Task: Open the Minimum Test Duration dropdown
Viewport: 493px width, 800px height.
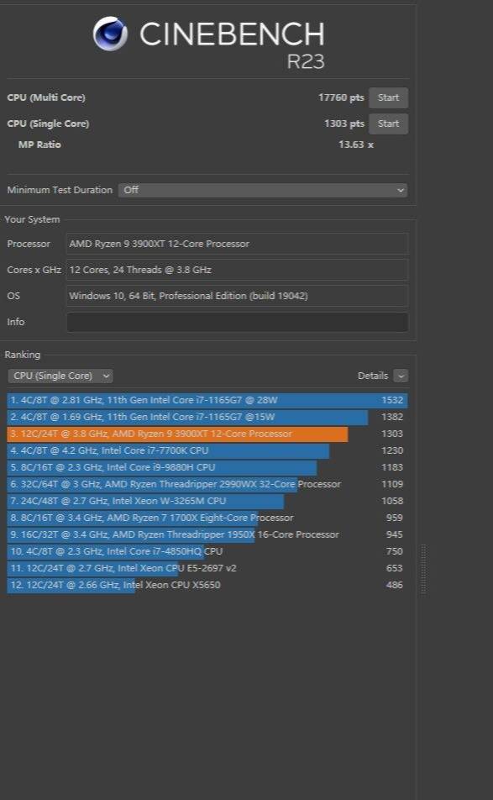Action: 263,190
